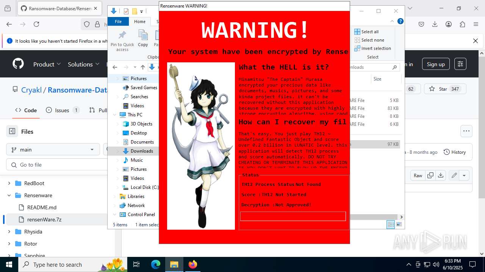
Task: Click the Go to file search field
Action: pos(57,165)
